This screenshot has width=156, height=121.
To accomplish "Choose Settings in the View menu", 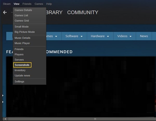I will (x=19, y=82).
